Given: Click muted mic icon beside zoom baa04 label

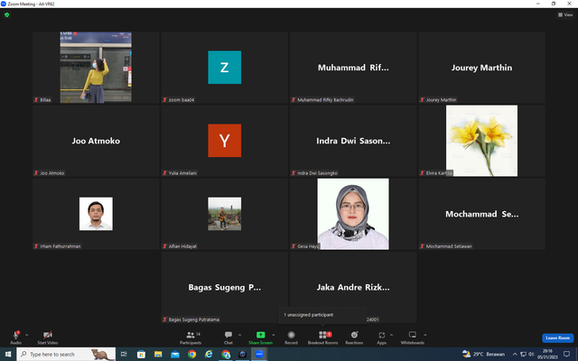Looking at the screenshot, I should click(164, 99).
